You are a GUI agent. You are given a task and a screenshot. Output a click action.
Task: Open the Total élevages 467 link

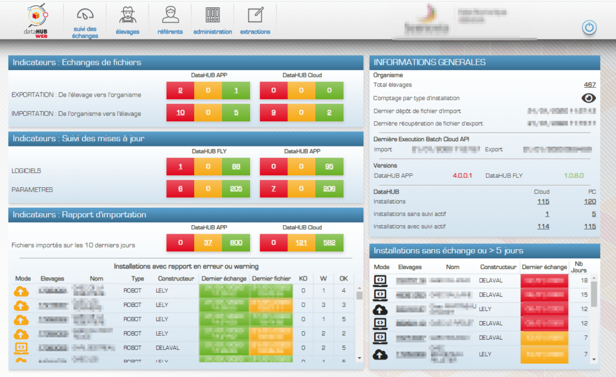coord(590,85)
